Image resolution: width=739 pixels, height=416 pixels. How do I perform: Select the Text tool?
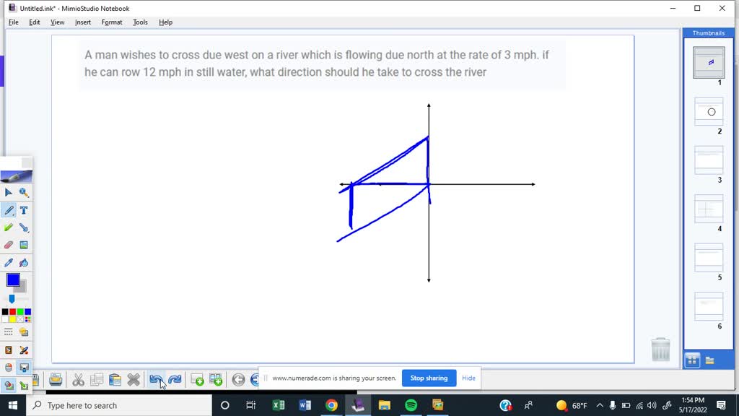tap(22, 209)
